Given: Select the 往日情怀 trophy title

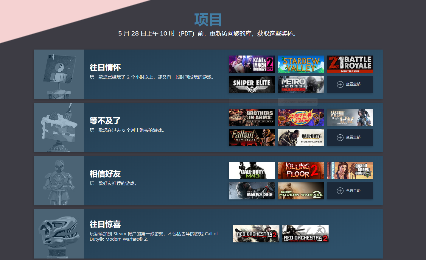Looking at the screenshot, I should [x=105, y=68].
